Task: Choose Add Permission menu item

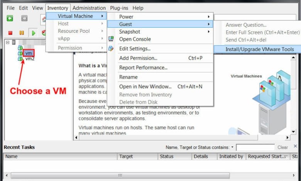Action: click(x=160, y=58)
